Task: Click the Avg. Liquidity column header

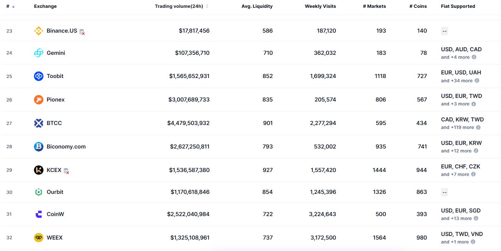Action: click(257, 6)
